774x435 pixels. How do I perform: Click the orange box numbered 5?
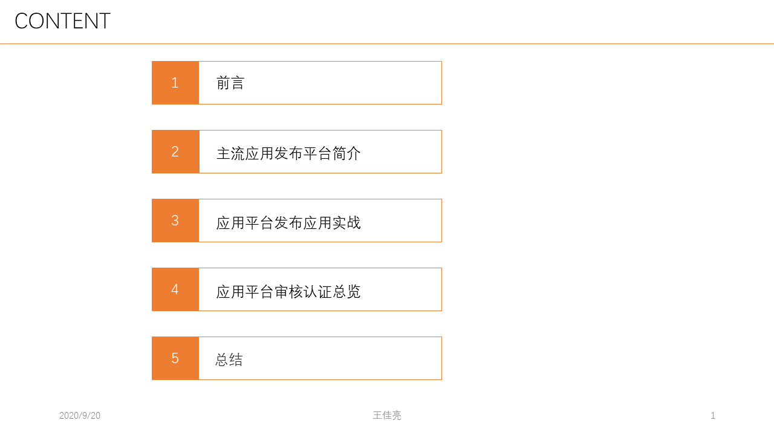click(175, 358)
